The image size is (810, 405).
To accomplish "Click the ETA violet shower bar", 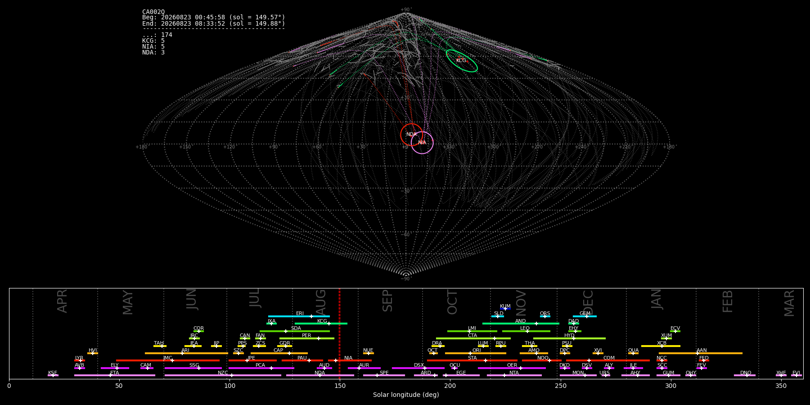I will pyautogui.click(x=115, y=375).
